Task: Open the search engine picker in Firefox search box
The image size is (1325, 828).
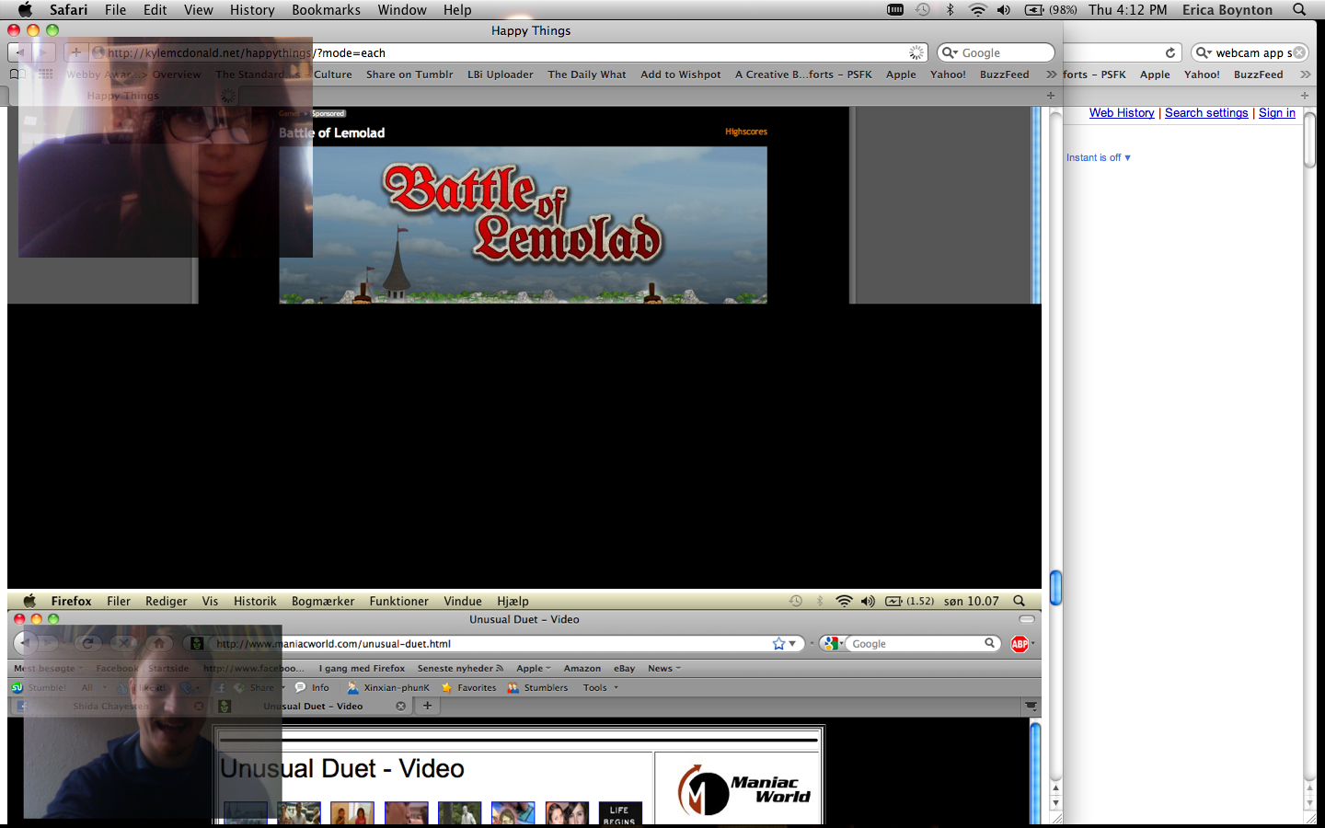Action: click(834, 644)
